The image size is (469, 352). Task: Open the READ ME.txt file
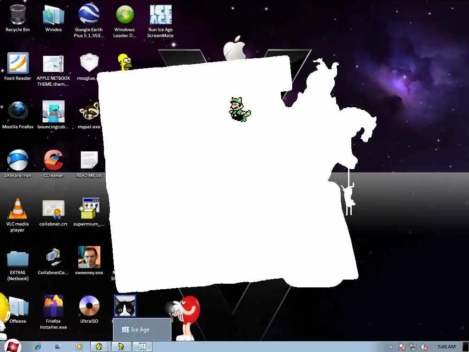[89, 165]
